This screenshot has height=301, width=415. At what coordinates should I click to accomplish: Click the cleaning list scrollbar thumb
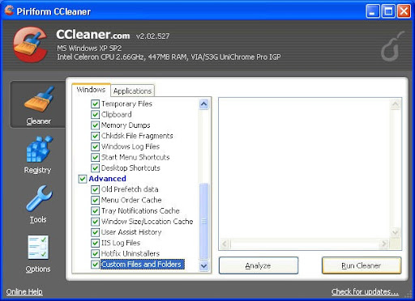coord(204,221)
